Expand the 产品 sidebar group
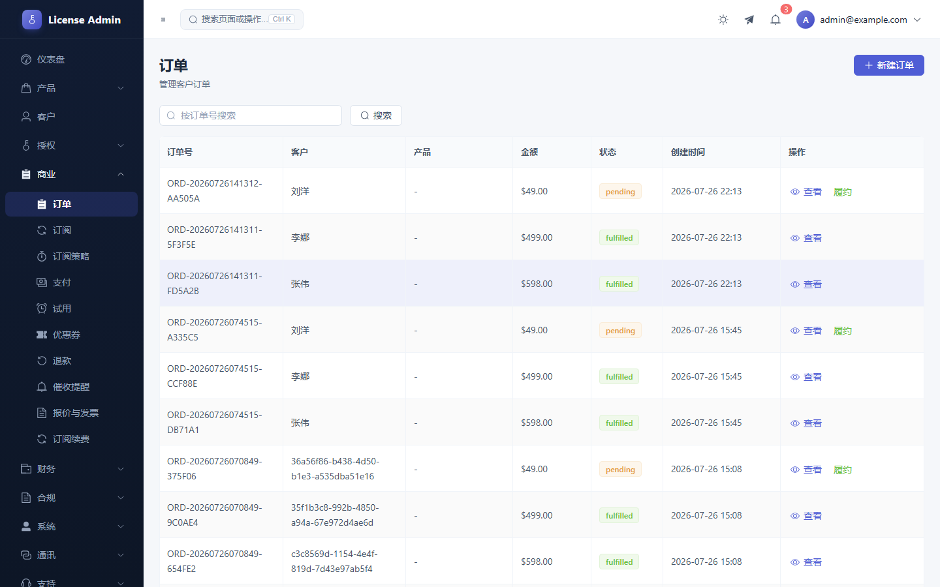The image size is (940, 587). pos(72,88)
